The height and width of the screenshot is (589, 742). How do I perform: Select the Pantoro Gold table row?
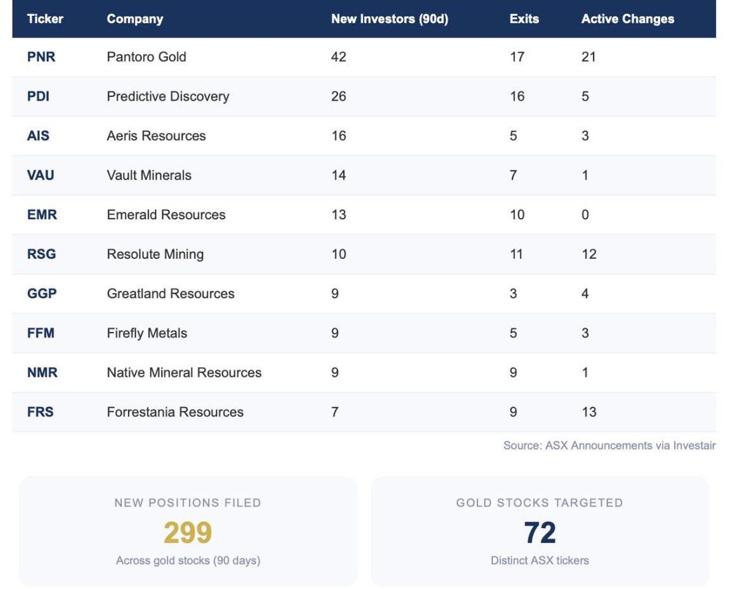click(x=254, y=56)
